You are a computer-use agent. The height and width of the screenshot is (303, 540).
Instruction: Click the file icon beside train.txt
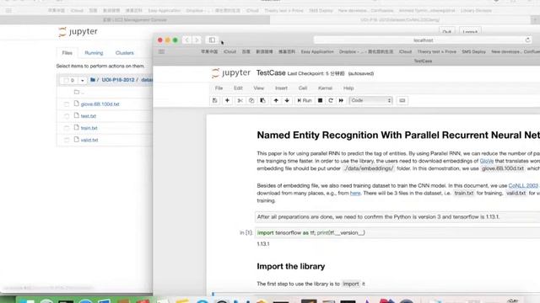[x=77, y=127]
